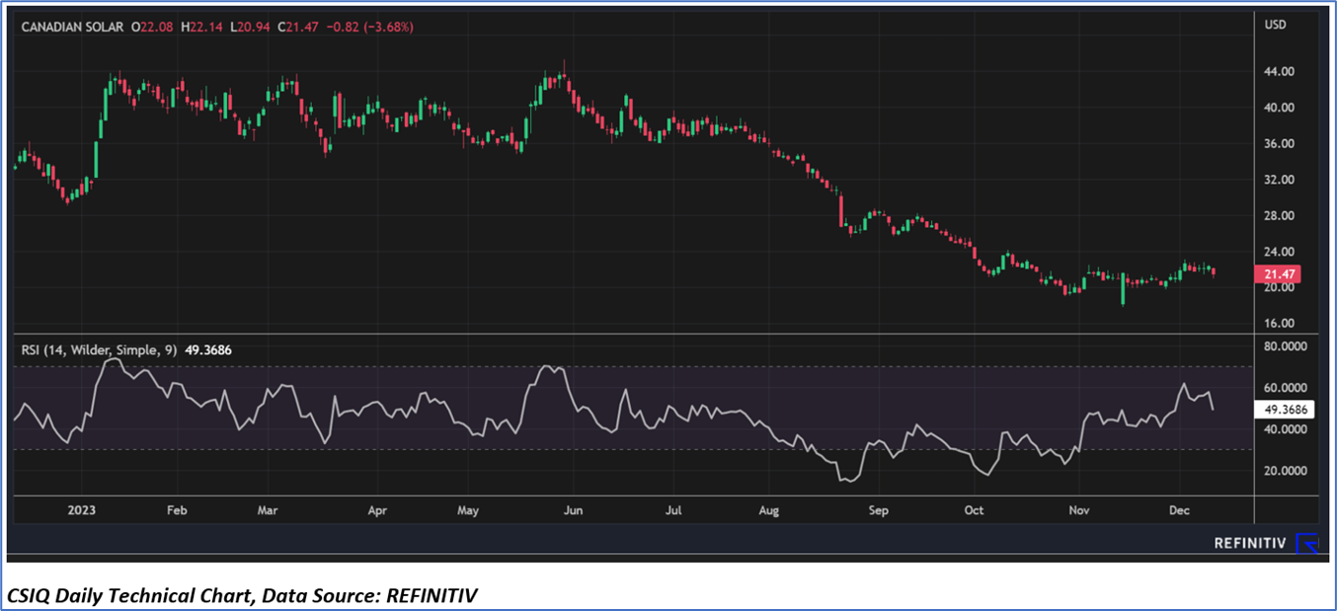The image size is (1337, 611).
Task: Click the 32.00 price axis label
Action: point(1280,180)
